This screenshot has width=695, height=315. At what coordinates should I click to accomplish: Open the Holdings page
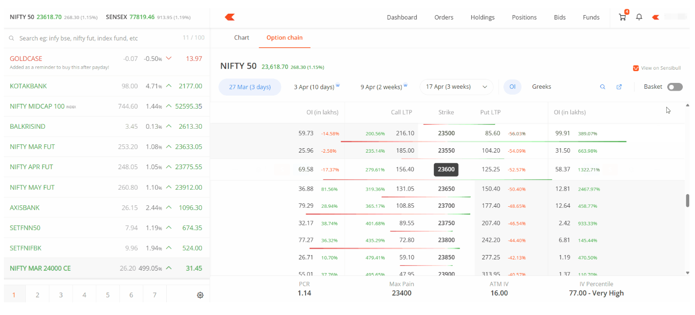pos(483,17)
